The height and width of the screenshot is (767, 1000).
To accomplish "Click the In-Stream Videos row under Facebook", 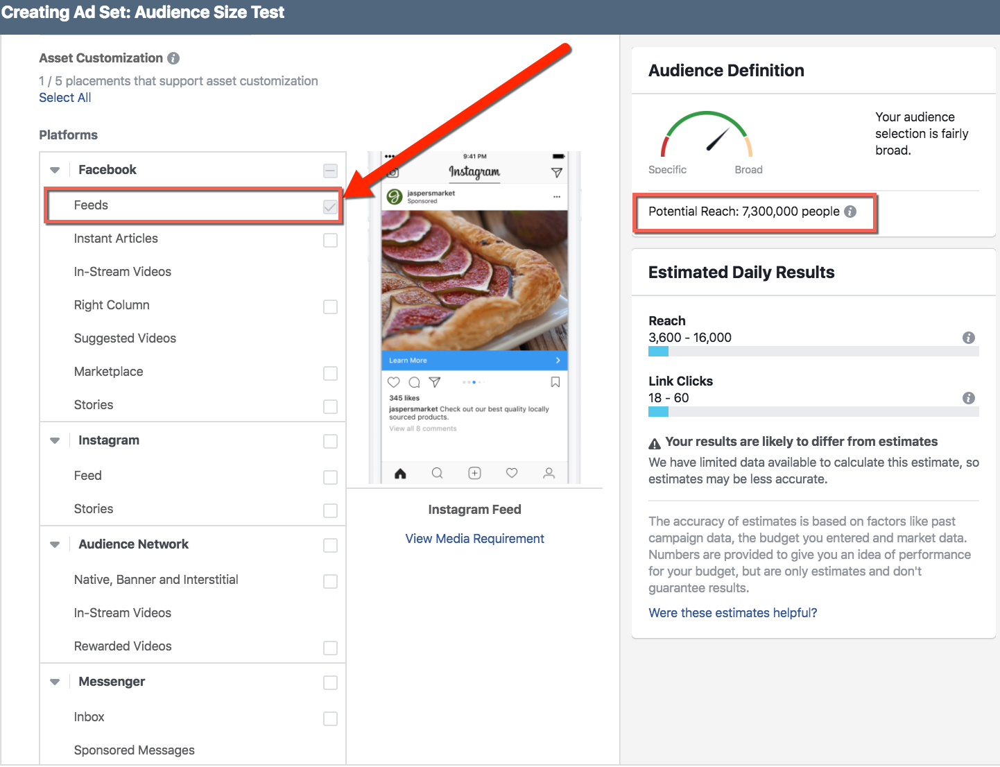I will [x=193, y=272].
